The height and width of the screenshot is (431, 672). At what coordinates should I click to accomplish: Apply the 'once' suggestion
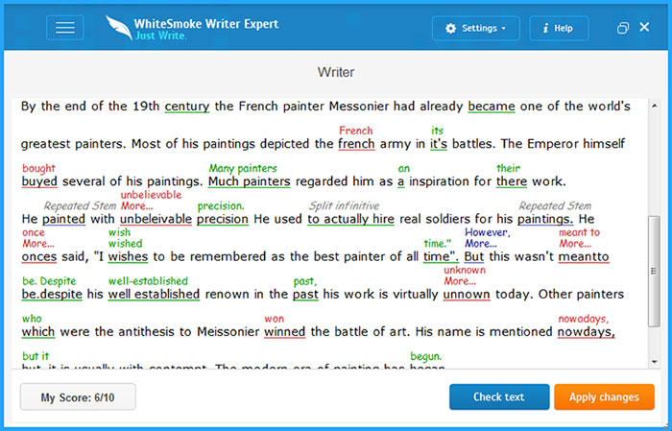(34, 232)
